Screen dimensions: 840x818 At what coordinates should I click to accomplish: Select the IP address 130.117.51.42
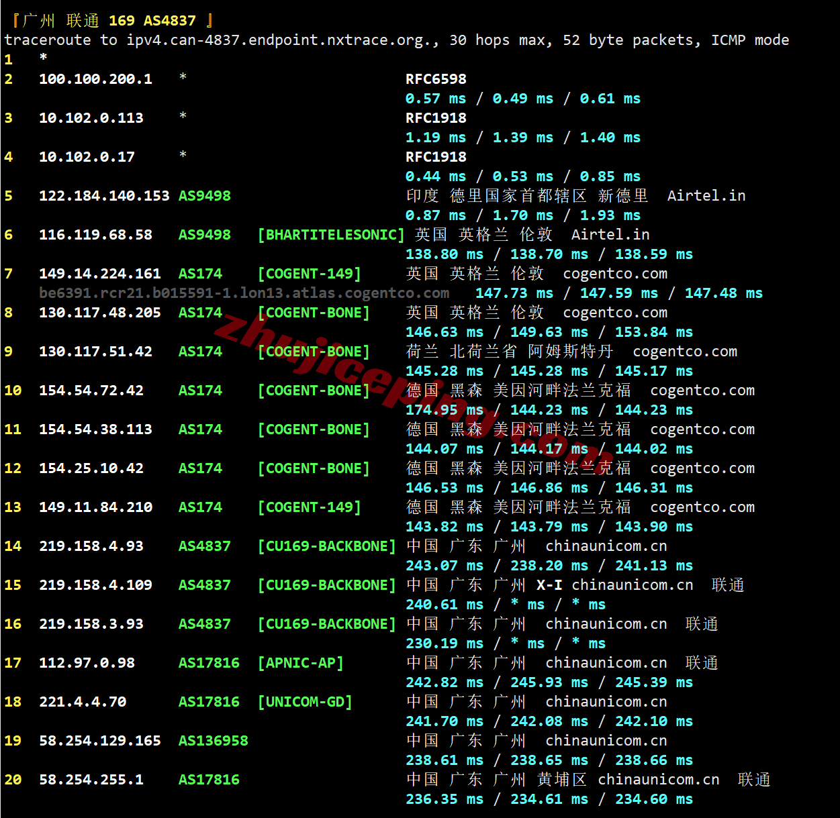(x=95, y=352)
